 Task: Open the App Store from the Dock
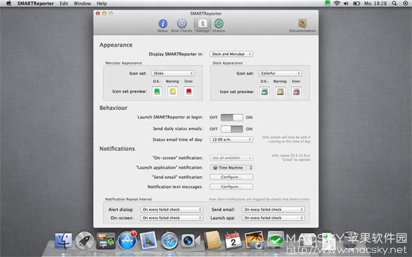[127, 241]
